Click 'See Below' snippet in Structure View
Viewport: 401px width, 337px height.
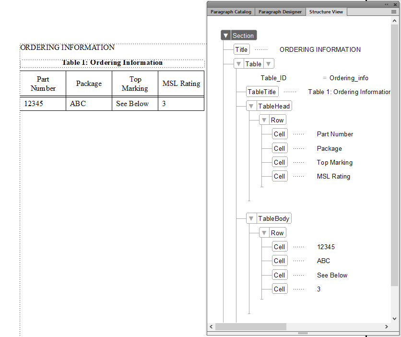[332, 276]
